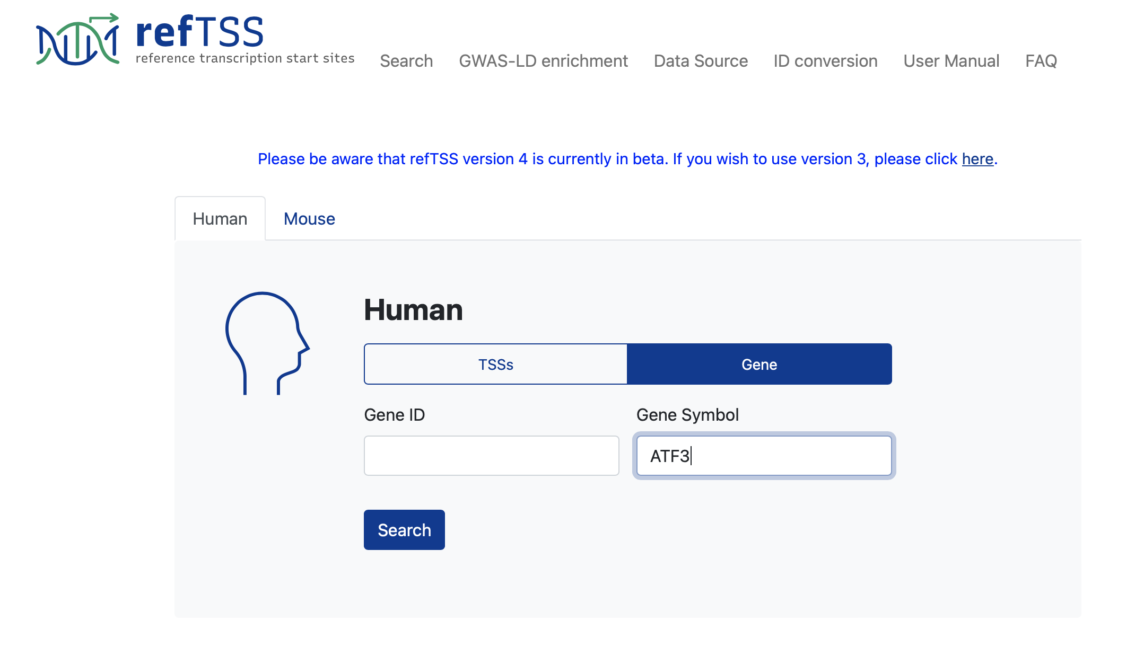The image size is (1135, 657).
Task: Toggle search mode to TSSs
Action: coord(495,365)
